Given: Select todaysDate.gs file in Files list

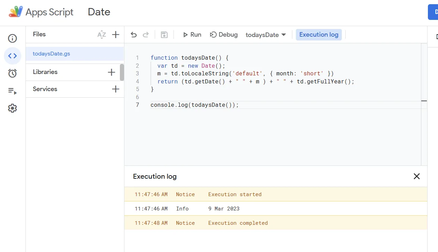Looking at the screenshot, I should 51,54.
